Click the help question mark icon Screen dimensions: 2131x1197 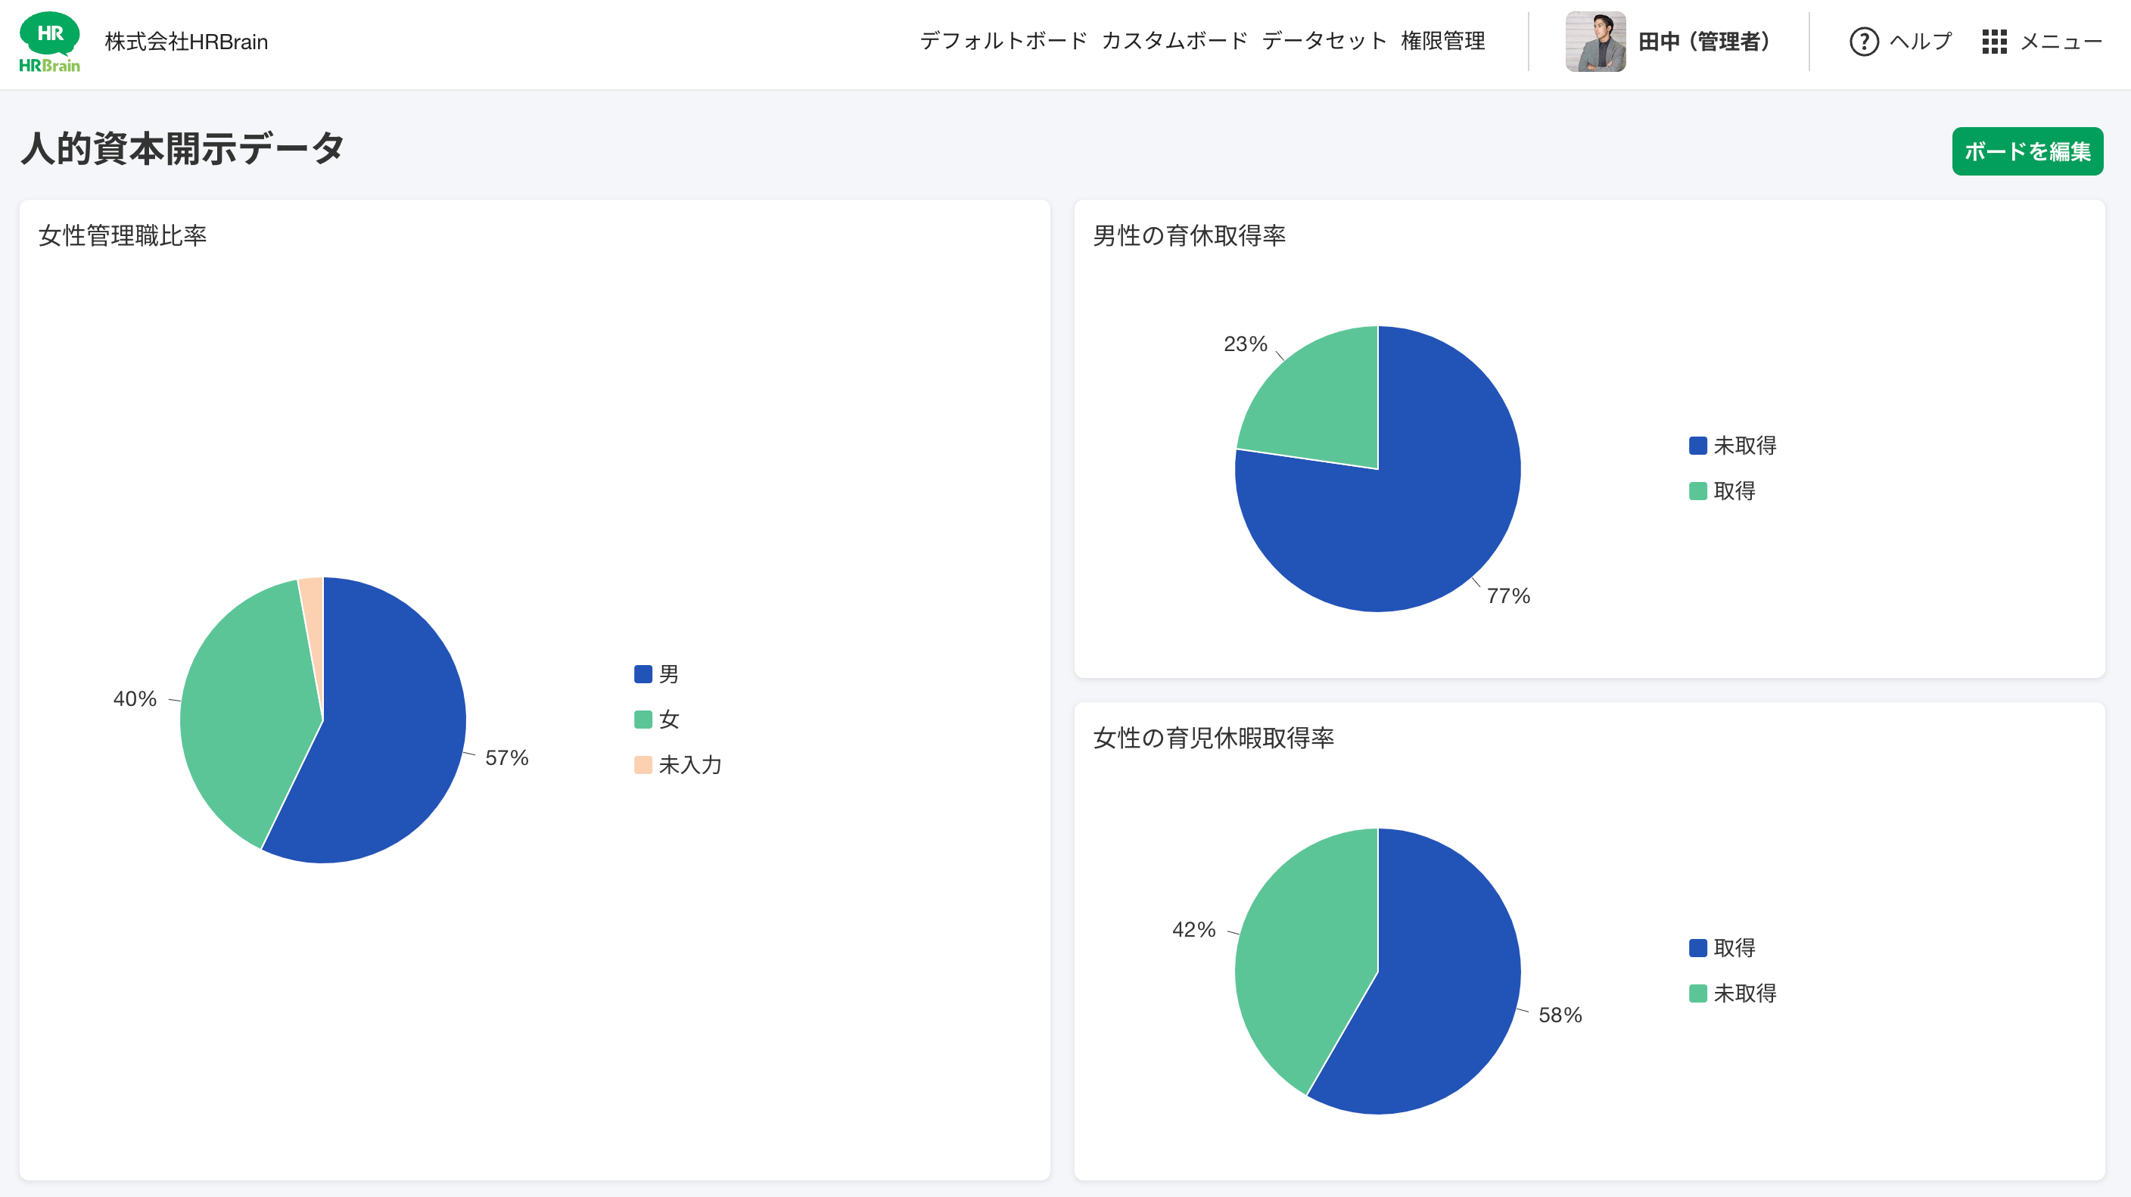click(1863, 42)
